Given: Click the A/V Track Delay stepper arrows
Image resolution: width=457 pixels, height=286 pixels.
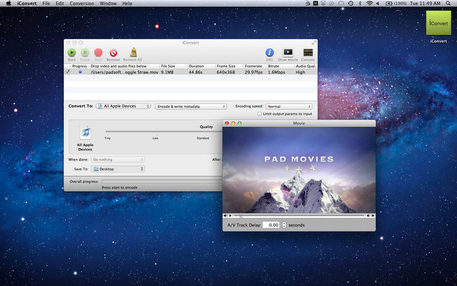Looking at the screenshot, I should [284, 225].
